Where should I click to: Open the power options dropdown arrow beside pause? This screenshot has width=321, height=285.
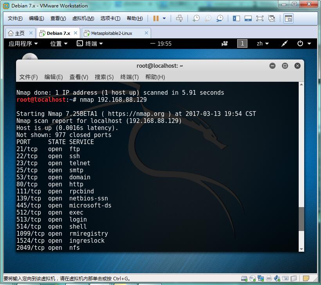(x=164, y=18)
